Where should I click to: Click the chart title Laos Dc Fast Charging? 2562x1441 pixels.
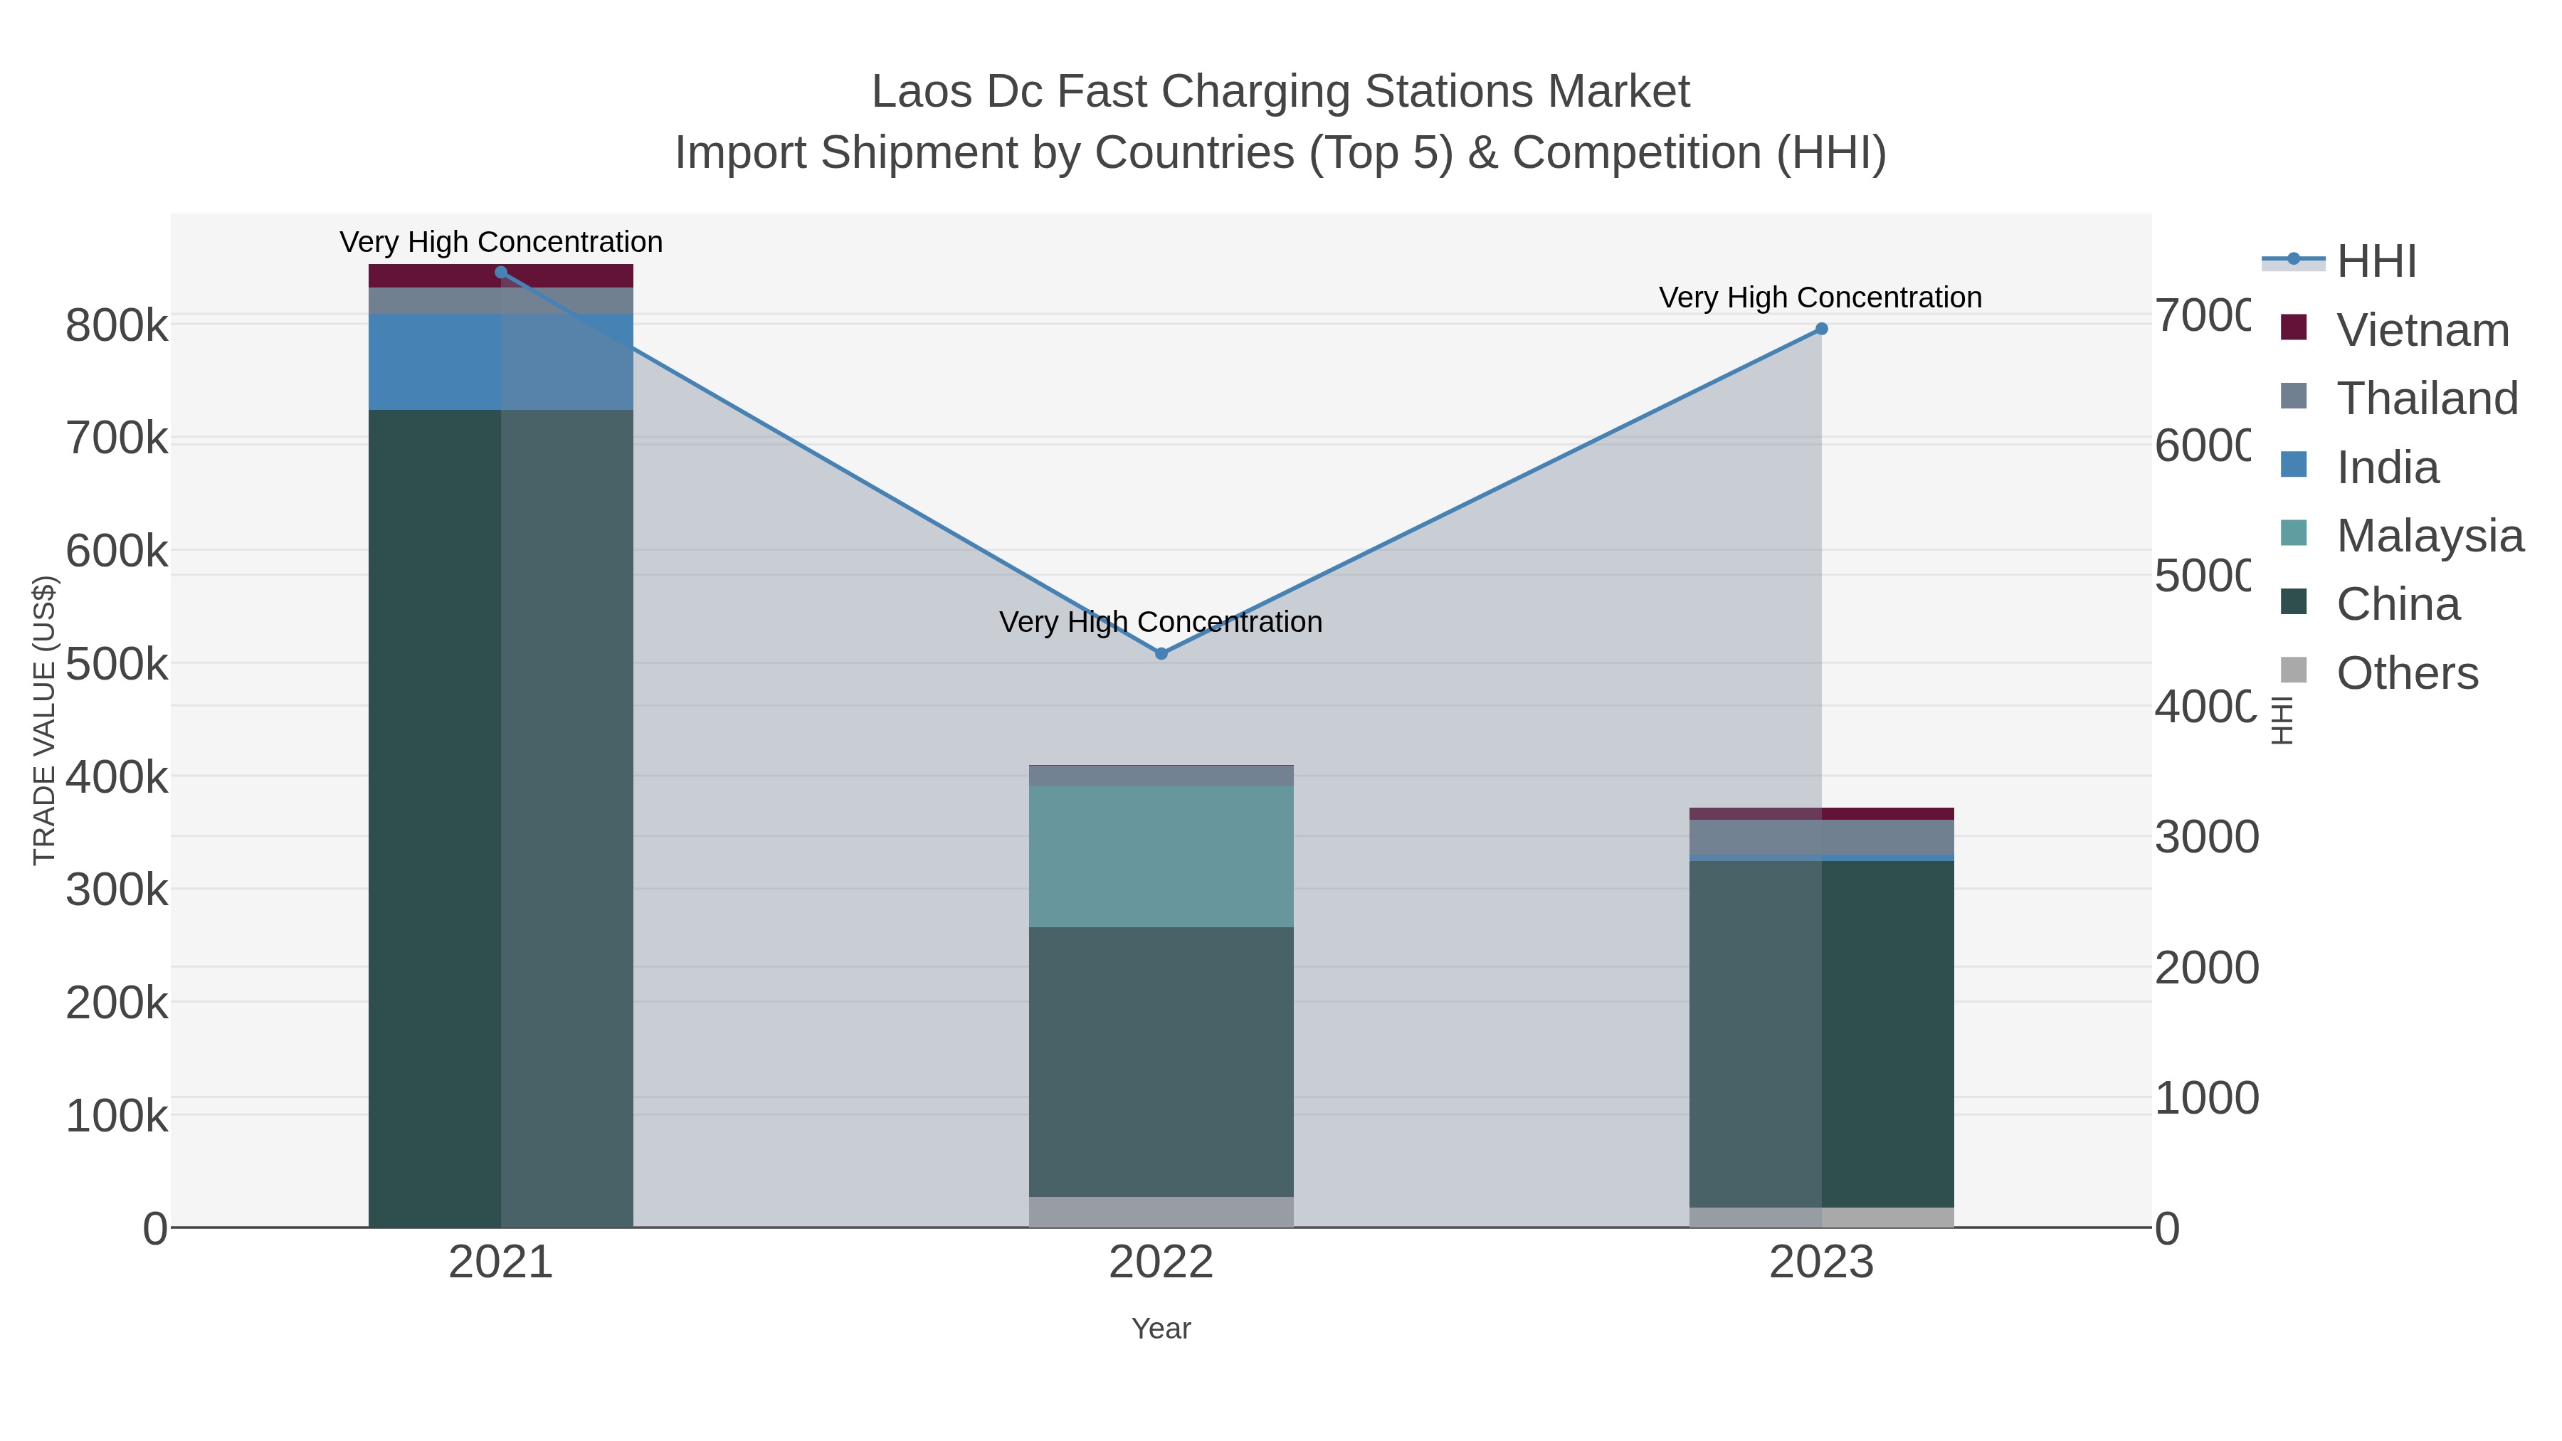pos(1280,92)
